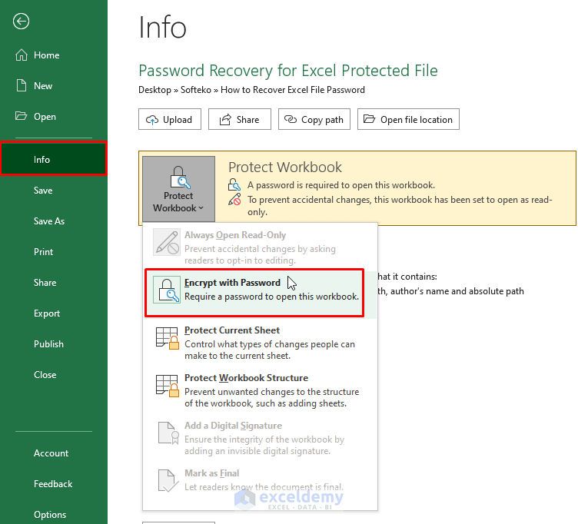Click the 'Protect Workbook' heading text
Image resolution: width=578 pixels, height=524 pixels.
click(x=285, y=167)
